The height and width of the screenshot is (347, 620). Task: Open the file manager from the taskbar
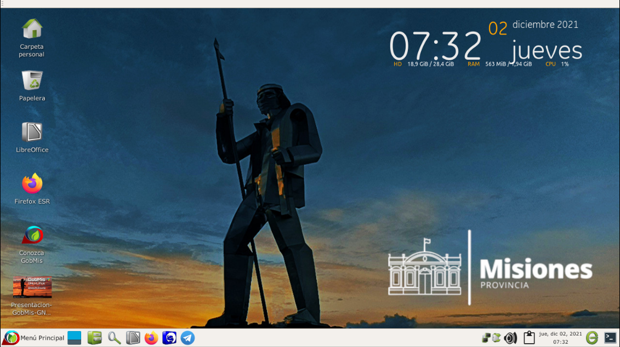point(94,338)
